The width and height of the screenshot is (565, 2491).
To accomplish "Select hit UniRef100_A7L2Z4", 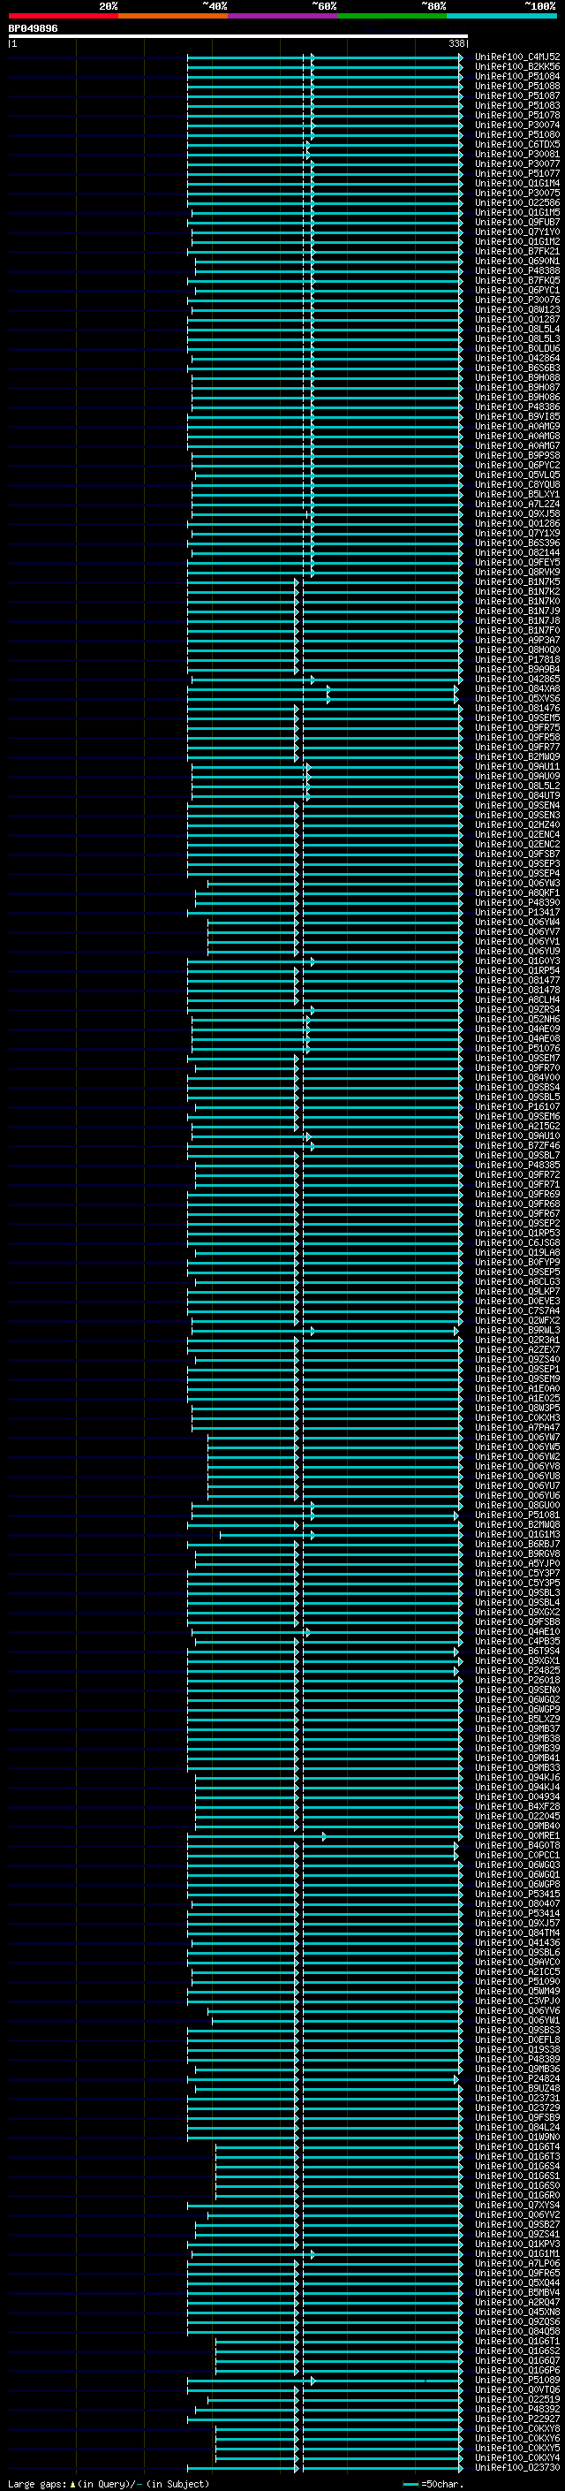I will point(517,504).
